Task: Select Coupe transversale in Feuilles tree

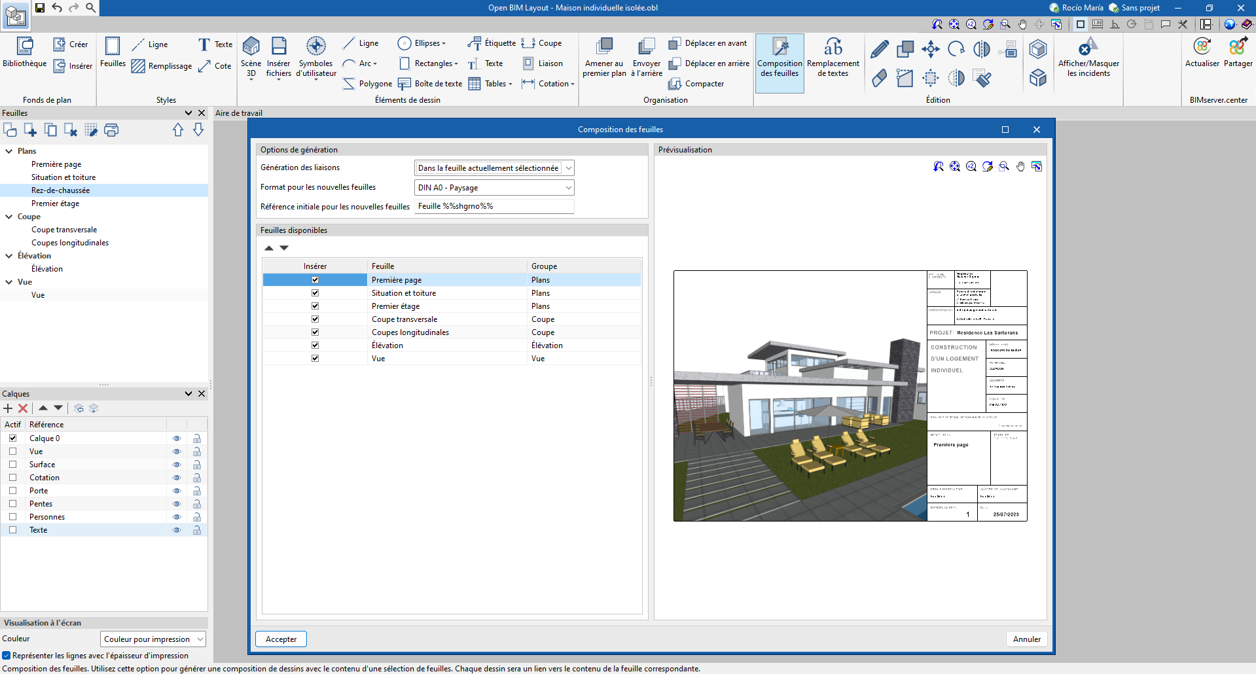Action: [x=64, y=230]
